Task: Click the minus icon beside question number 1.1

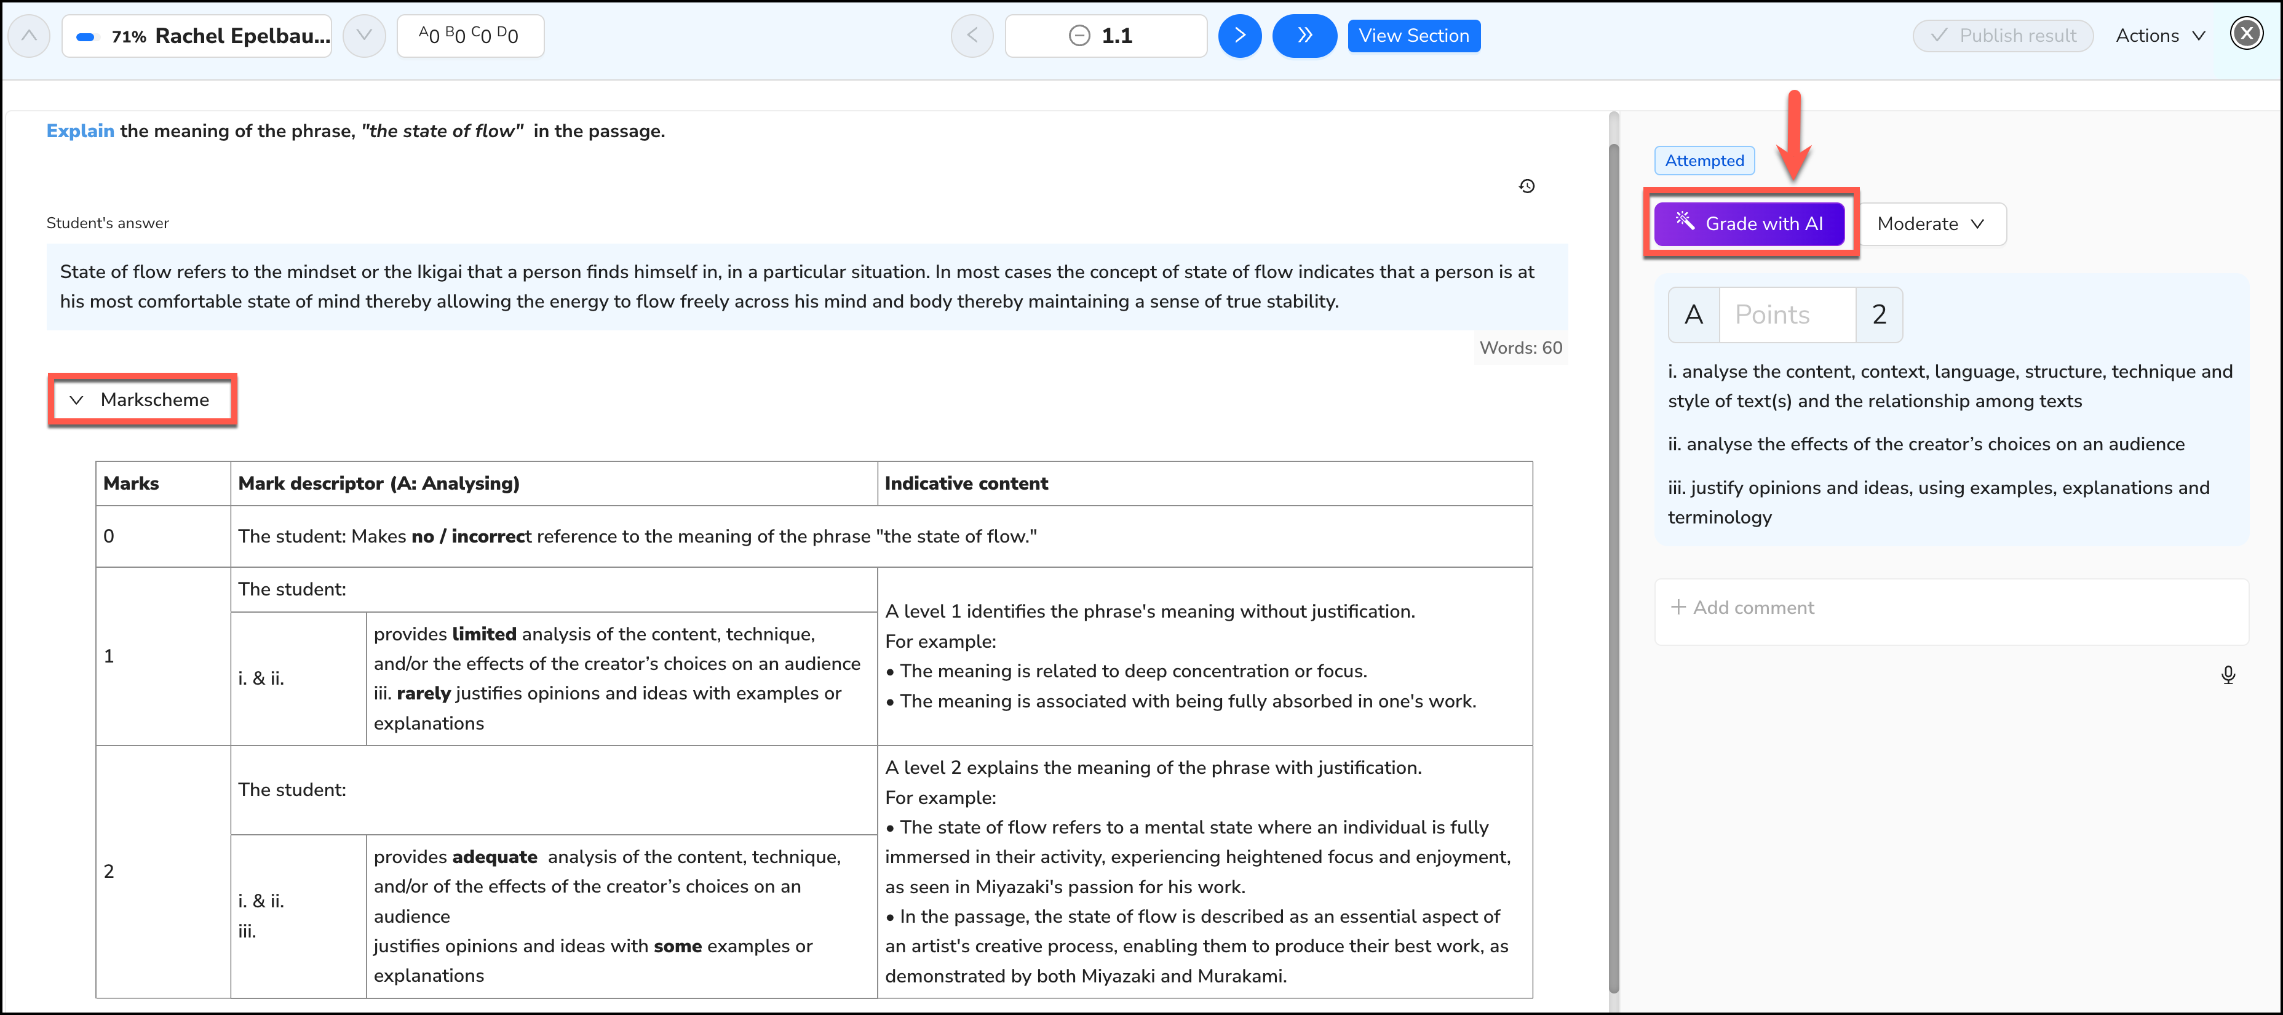Action: click(1079, 36)
